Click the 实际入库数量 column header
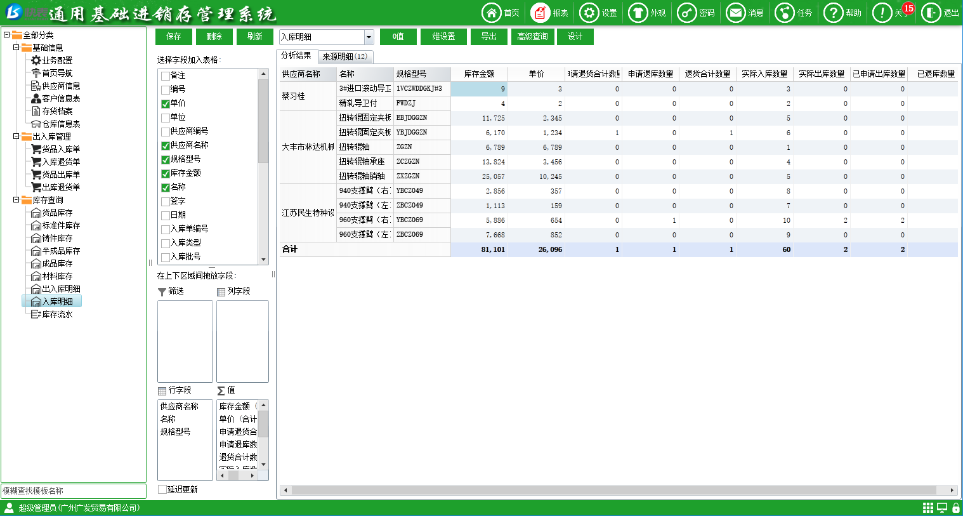The width and height of the screenshot is (963, 516). 764,74
